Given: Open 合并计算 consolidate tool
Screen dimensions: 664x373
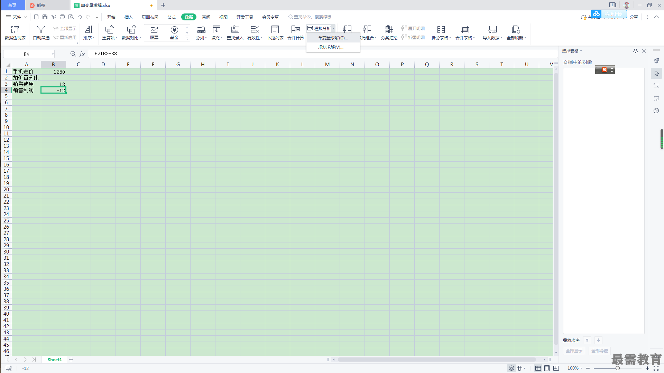Looking at the screenshot, I should pyautogui.click(x=296, y=33).
